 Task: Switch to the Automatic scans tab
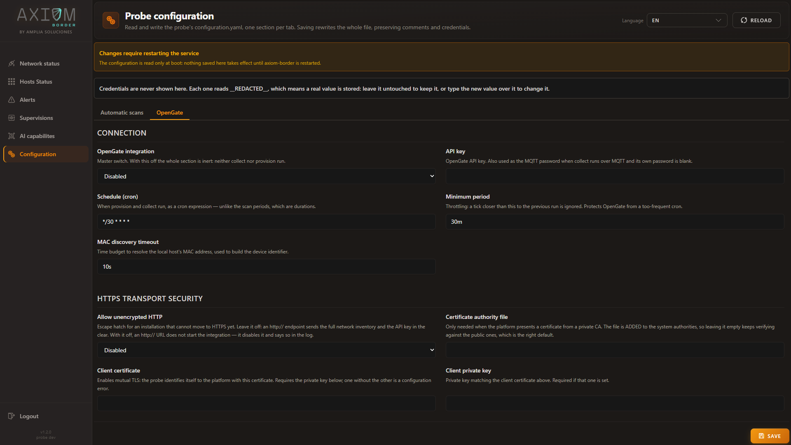pyautogui.click(x=122, y=112)
